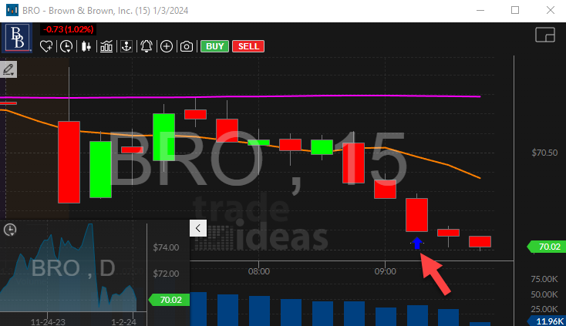Viewport: 566px width, 326px height.
Task: Click the 75.00K volume axis label
Action: [x=544, y=279]
